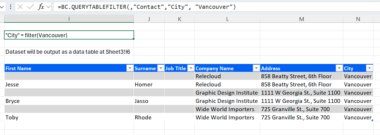Open the Job Title filter dropdown
380x135 pixels.
(x=191, y=68)
